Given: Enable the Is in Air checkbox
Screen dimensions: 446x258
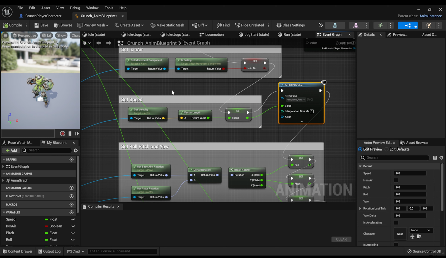Looking at the screenshot, I should pos(396,180).
